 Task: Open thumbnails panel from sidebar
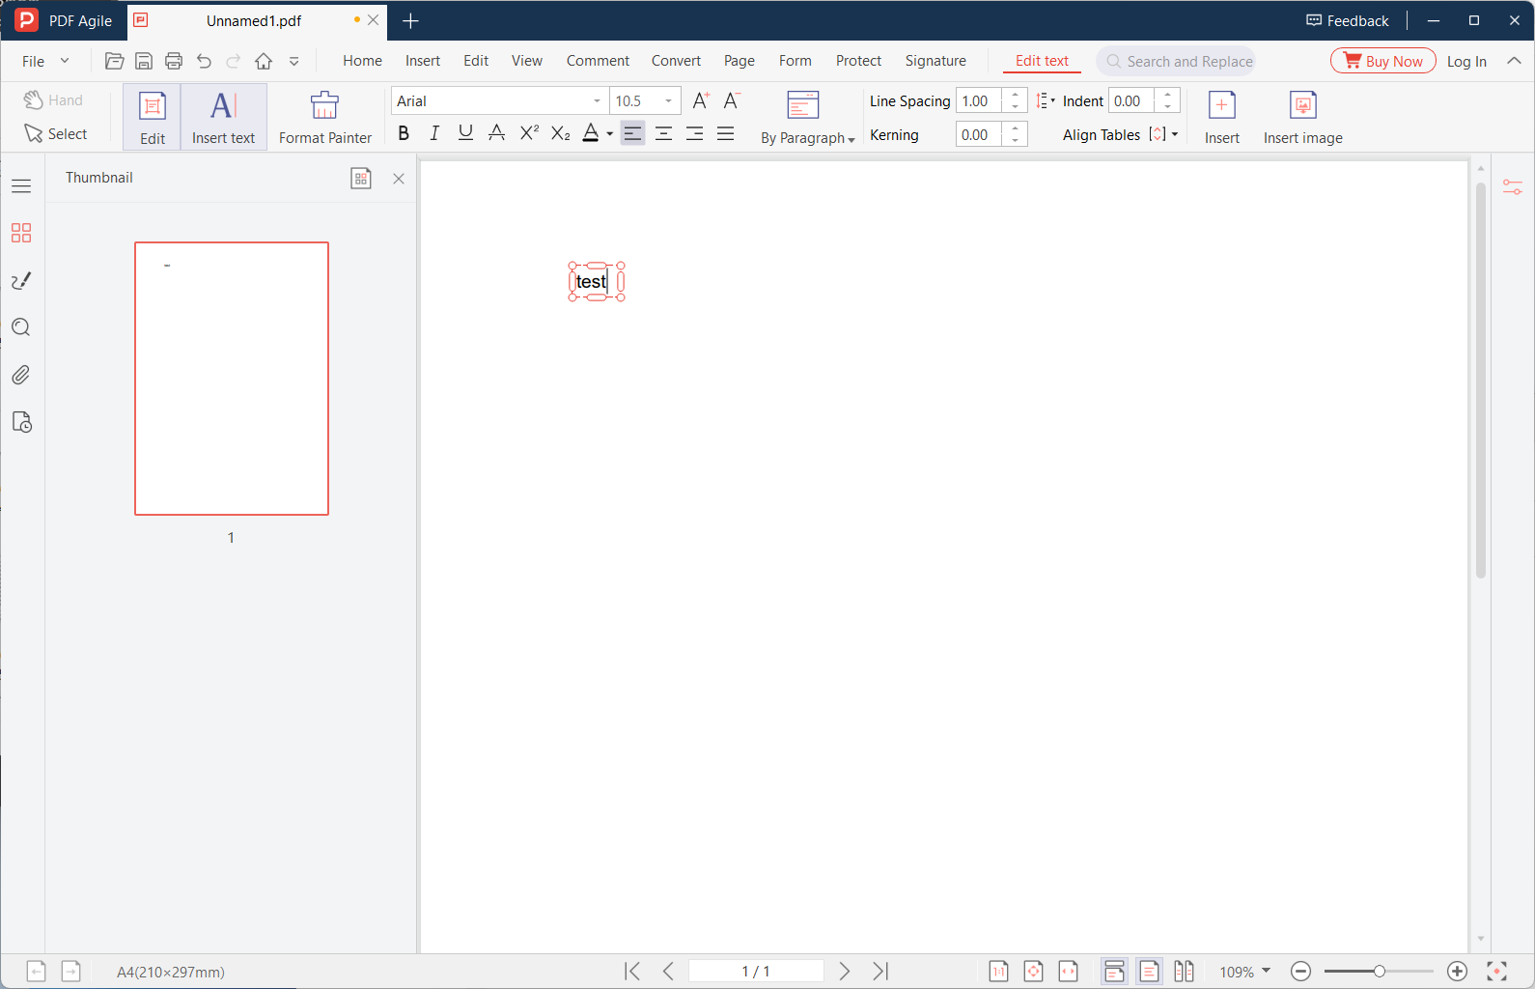click(21, 233)
